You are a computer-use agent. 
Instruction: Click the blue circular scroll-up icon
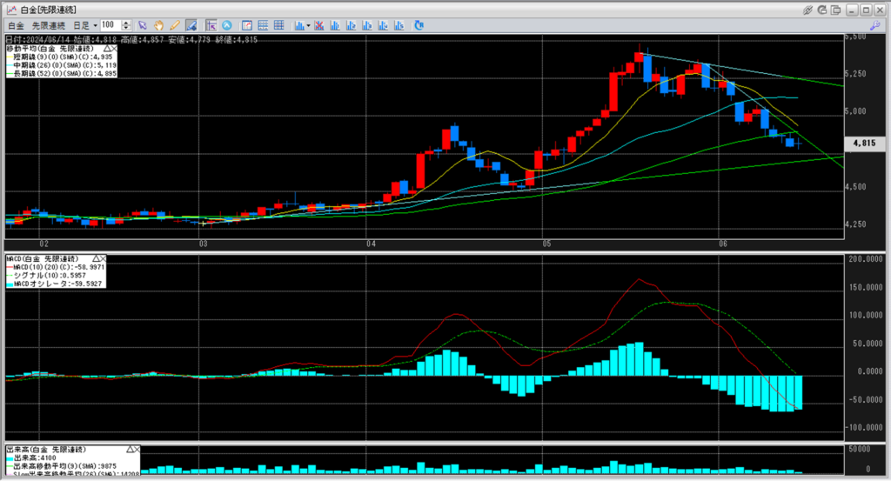tap(227, 25)
